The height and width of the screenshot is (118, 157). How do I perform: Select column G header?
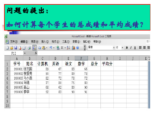pos(94,58)
